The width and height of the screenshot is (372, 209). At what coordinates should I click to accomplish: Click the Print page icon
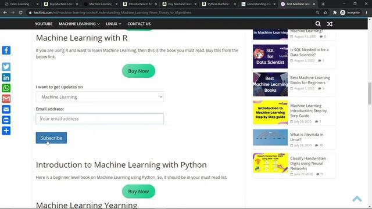pyautogui.click(x=6, y=120)
